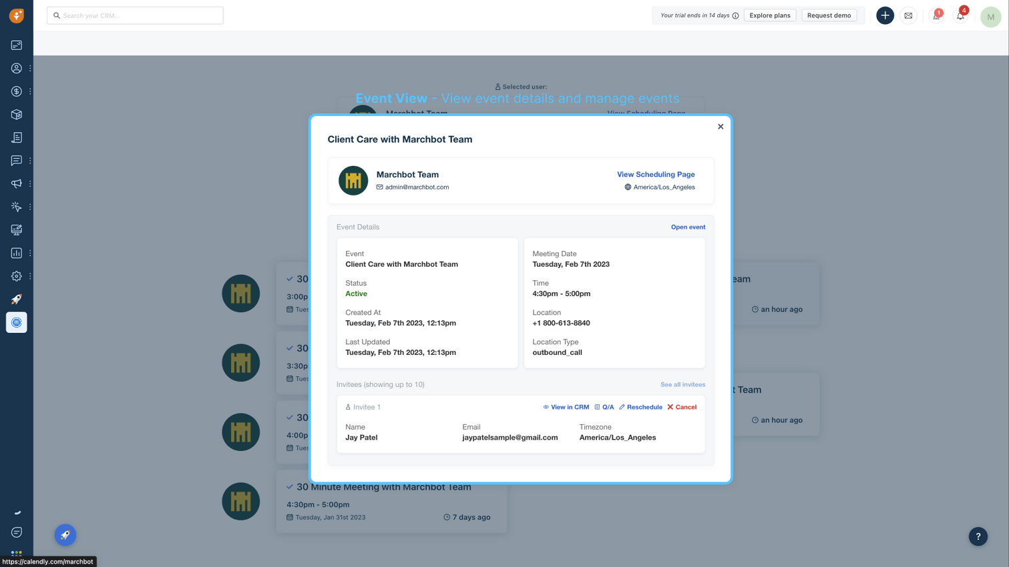1009x567 pixels.
Task: Open the Contacts person icon in the sidebar
Action: 16,67
